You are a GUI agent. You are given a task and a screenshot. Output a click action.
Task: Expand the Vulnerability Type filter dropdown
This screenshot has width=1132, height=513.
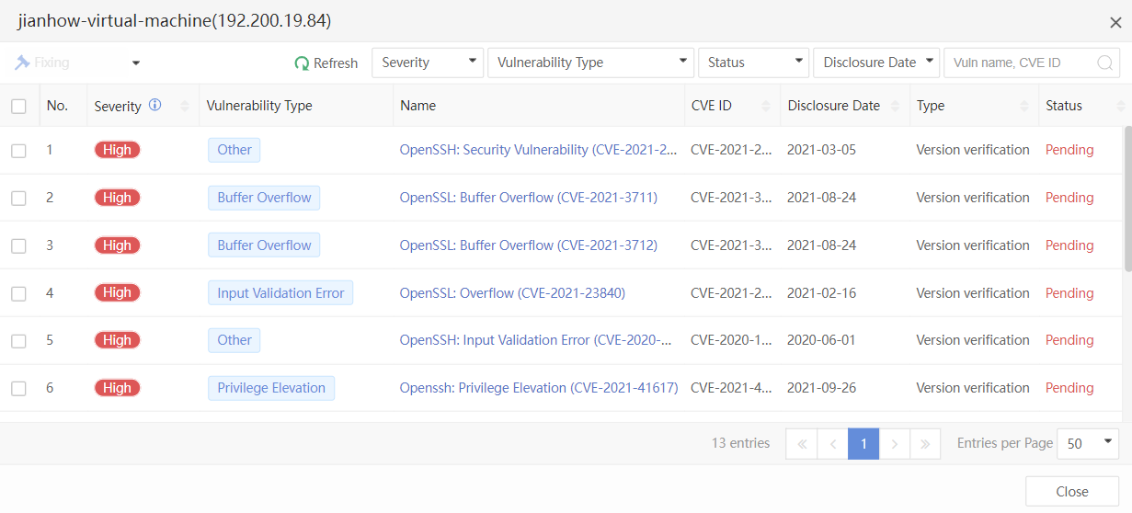590,63
